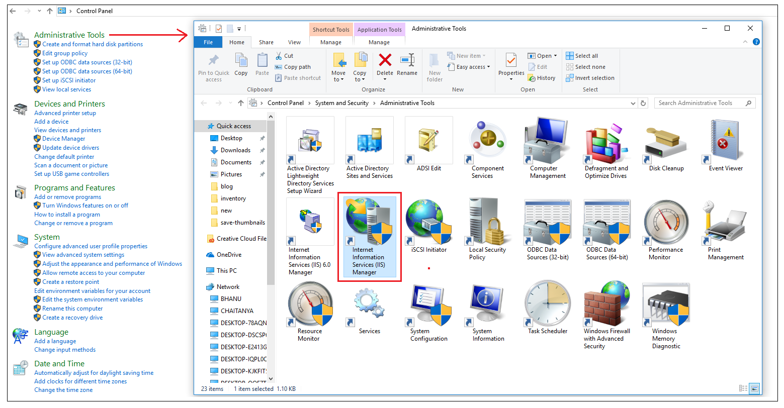The image size is (784, 408).
Task: Open the recent locations dropdown arrow
Action: point(230,103)
